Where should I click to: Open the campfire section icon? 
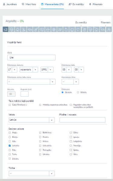click(x=24, y=29)
